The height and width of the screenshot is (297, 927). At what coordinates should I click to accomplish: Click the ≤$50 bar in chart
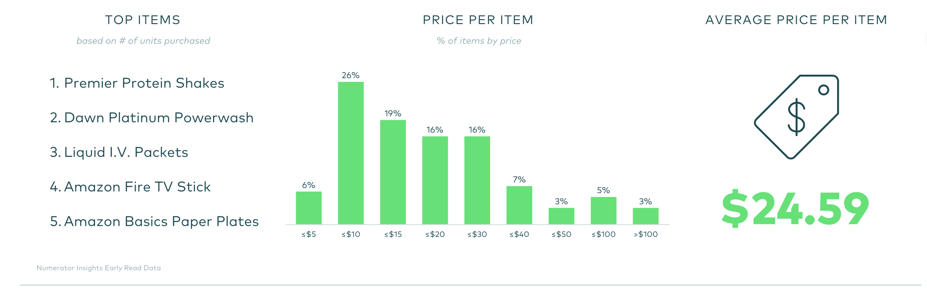click(561, 216)
